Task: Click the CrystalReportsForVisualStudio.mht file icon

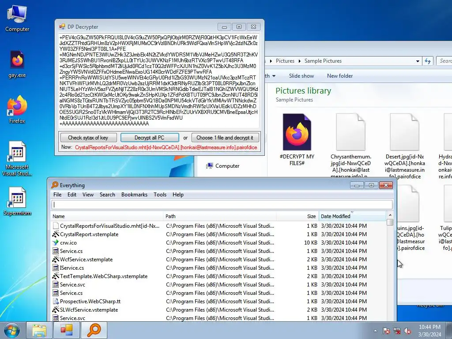Action: (56, 226)
